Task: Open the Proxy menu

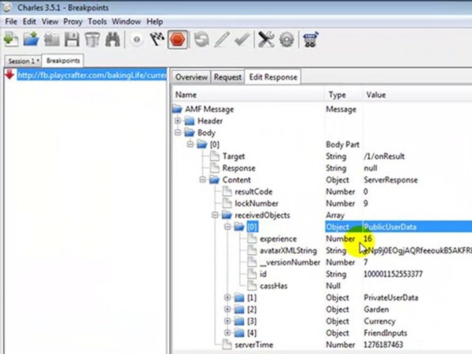Action: [x=73, y=22]
